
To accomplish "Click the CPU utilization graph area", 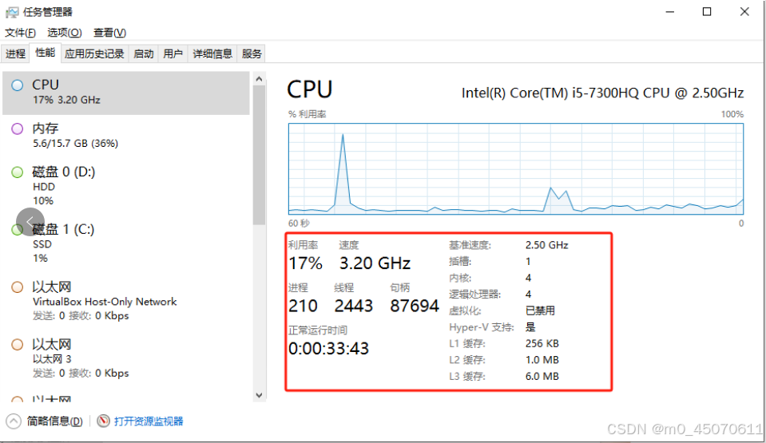I will [516, 168].
